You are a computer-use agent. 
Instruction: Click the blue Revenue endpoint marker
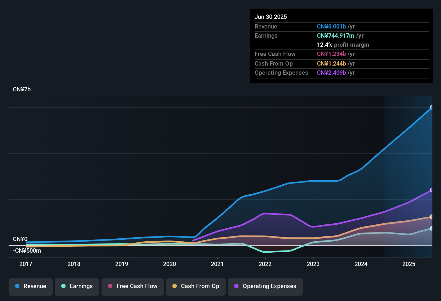(432, 107)
